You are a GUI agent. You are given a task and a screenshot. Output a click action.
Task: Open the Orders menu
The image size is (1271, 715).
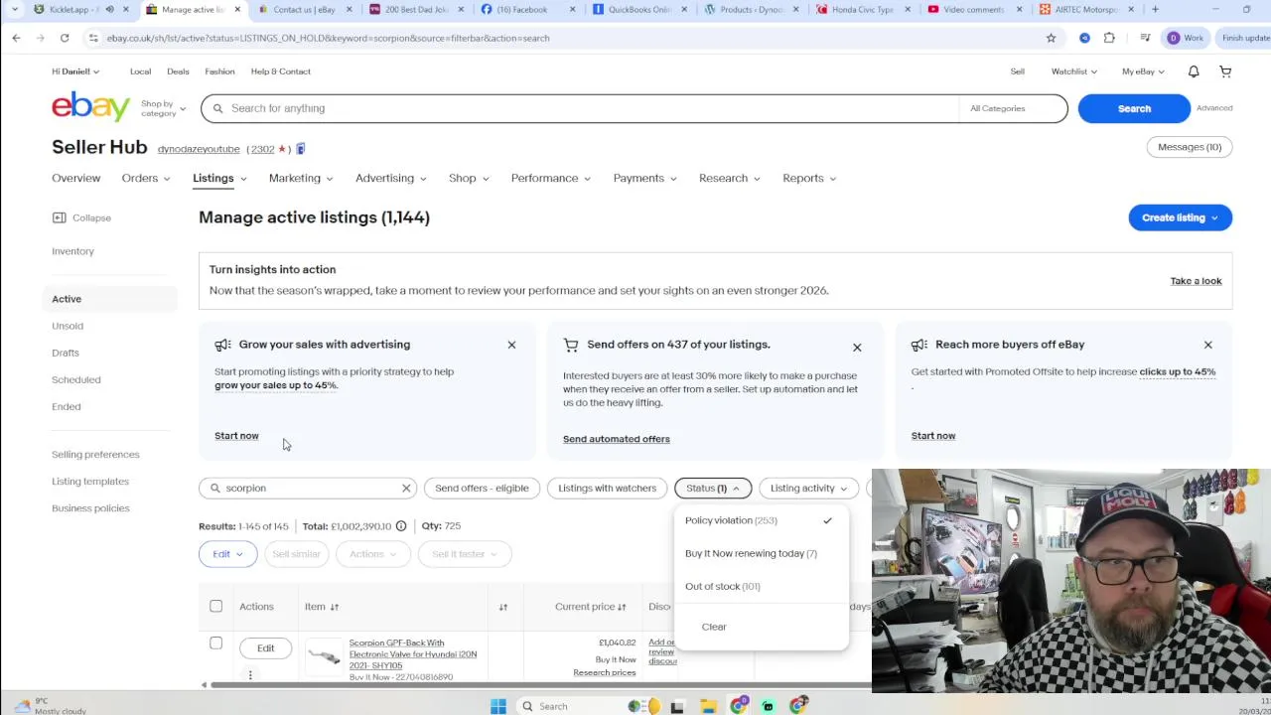click(x=145, y=178)
